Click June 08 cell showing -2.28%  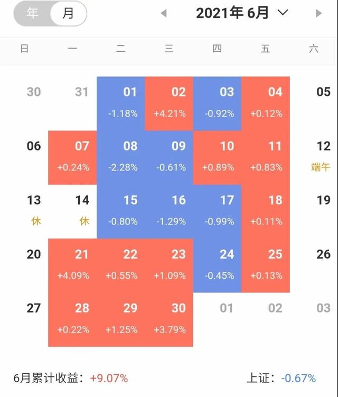[130, 156]
